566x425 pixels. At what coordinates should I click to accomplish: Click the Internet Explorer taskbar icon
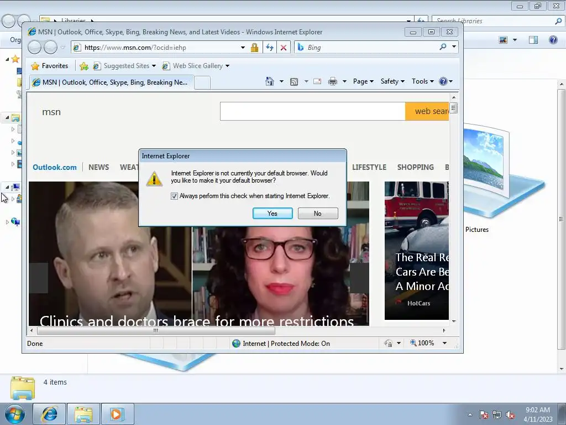[49, 414]
